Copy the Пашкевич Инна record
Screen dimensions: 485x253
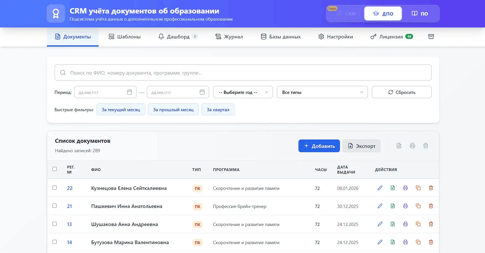point(418,206)
